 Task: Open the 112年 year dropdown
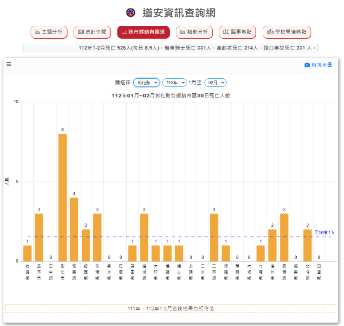(174, 82)
